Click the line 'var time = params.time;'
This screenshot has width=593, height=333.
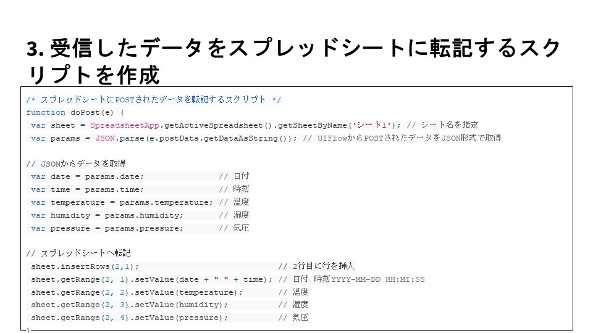coord(87,189)
